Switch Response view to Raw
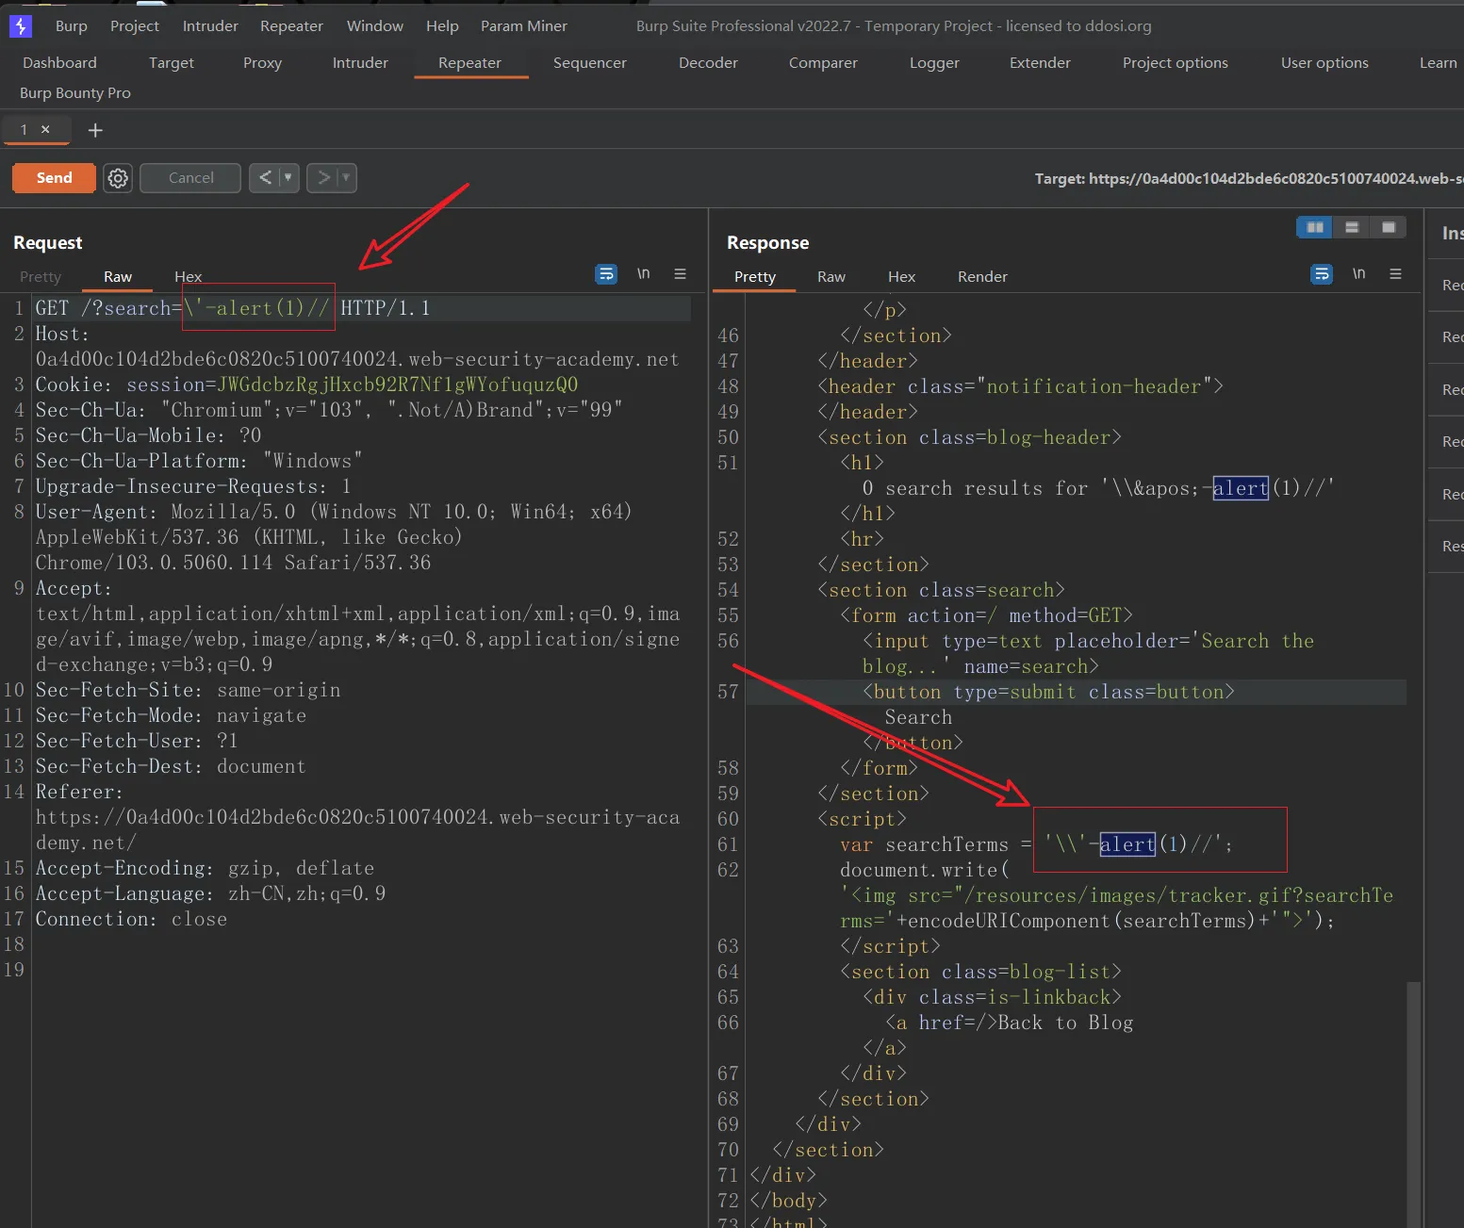The image size is (1464, 1228). pyautogui.click(x=831, y=276)
